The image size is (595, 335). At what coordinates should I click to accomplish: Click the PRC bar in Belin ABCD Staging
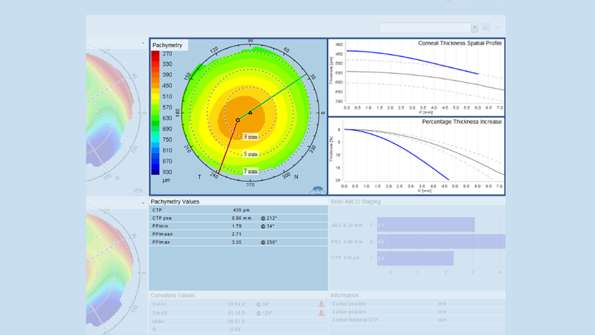tap(441, 242)
